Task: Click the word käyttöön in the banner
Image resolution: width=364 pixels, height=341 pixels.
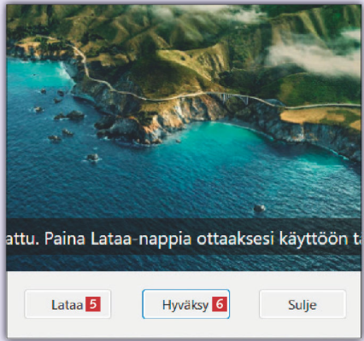Action: [x=314, y=239]
